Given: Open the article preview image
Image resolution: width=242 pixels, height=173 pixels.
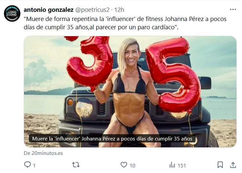Looking at the screenshot, I should click(x=130, y=92).
